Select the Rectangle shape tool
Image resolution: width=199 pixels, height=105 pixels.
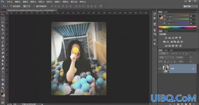click(3, 80)
